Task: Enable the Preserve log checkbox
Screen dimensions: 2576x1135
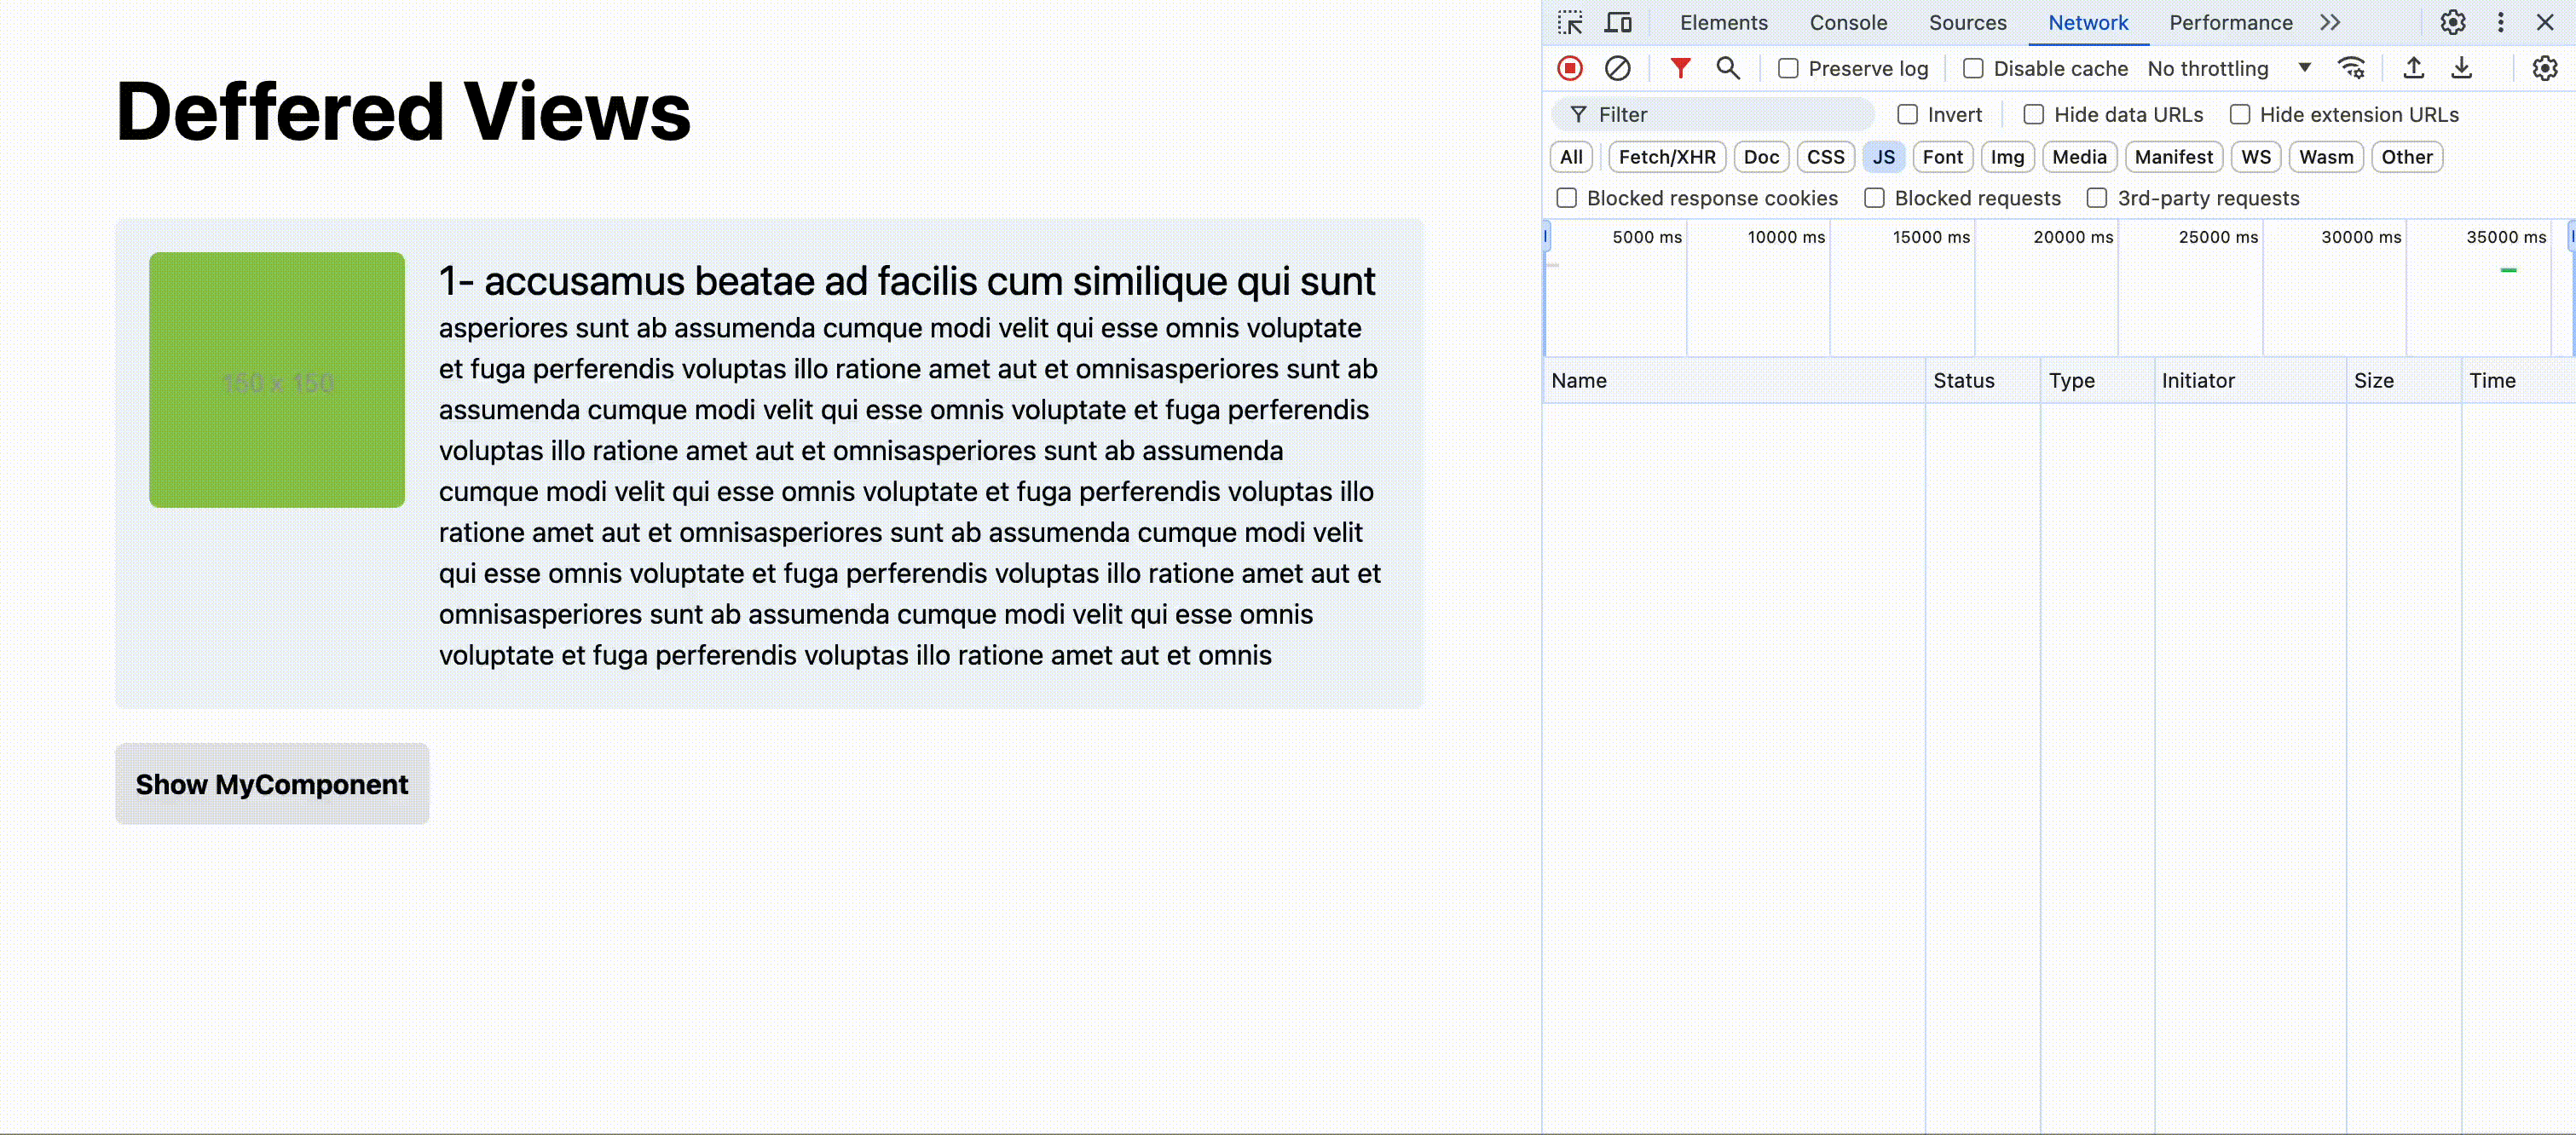Action: coord(1788,69)
